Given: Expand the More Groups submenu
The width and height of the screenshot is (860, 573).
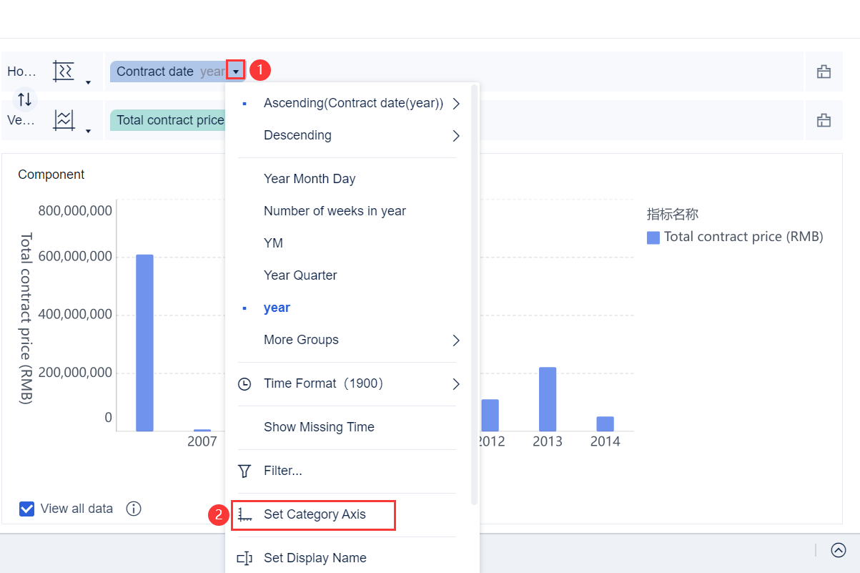Looking at the screenshot, I should [455, 340].
